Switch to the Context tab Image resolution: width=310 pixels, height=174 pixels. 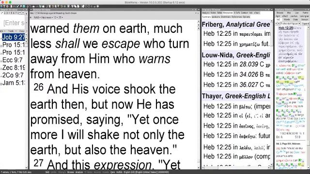tap(244, 13)
